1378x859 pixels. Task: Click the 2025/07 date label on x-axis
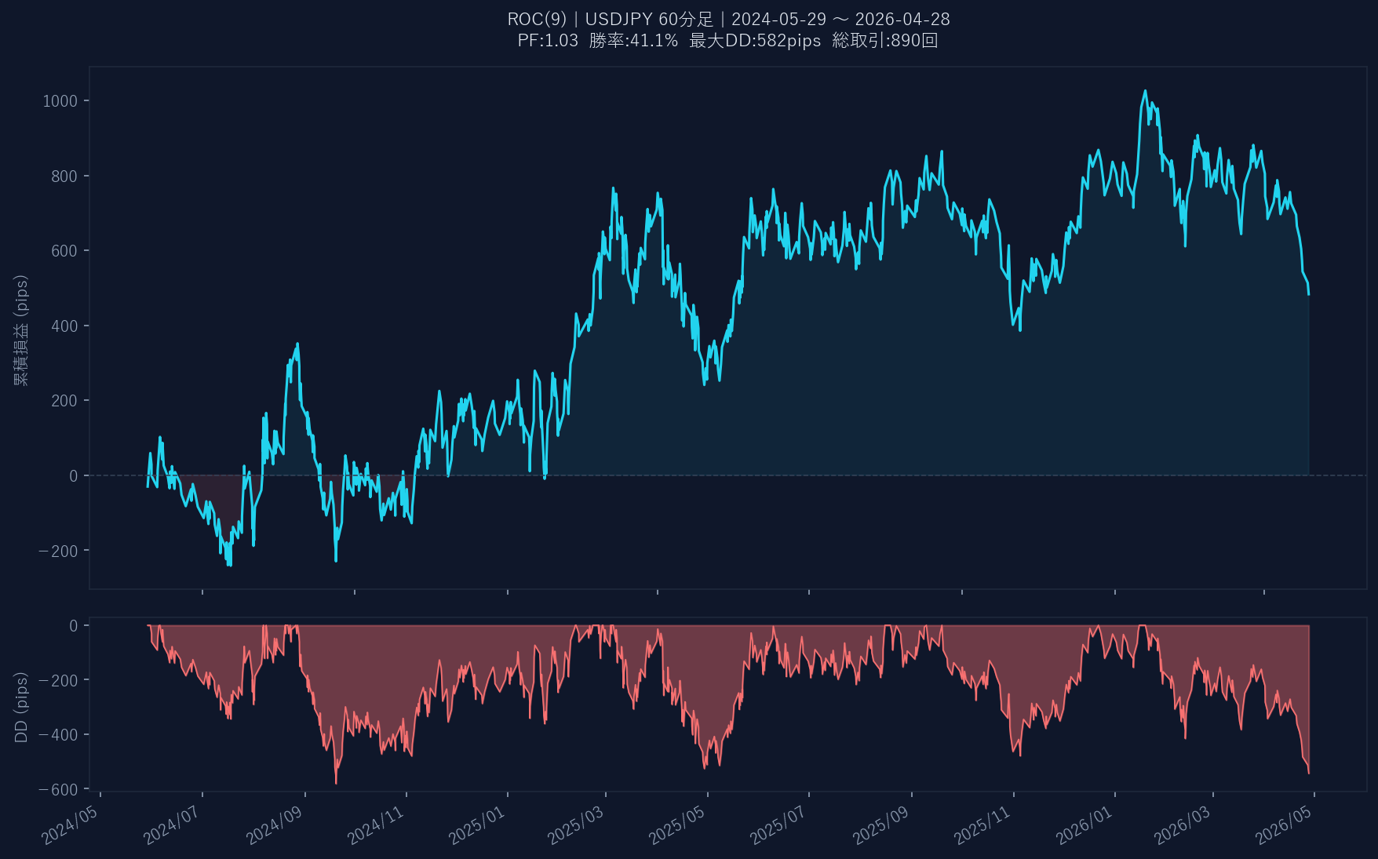pyautogui.click(x=778, y=824)
